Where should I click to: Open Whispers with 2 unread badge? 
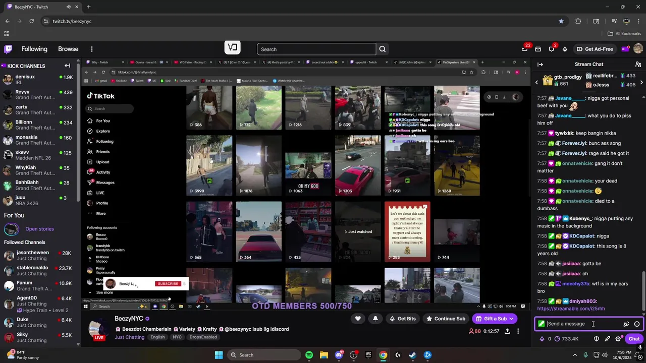point(552,49)
